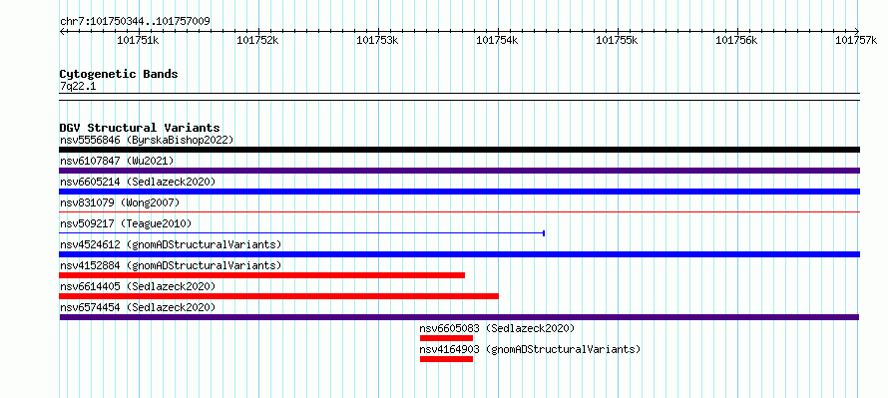Image resolution: width=888 pixels, height=398 pixels.
Task: Select the red nsv4152884 variant bar
Action: click(262, 275)
